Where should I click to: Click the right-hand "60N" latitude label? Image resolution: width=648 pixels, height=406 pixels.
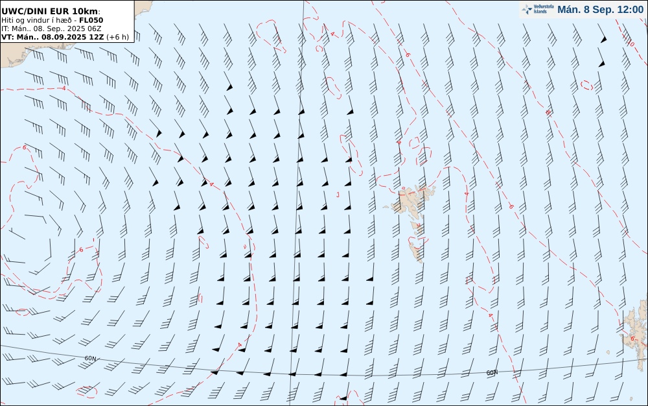coord(492,373)
